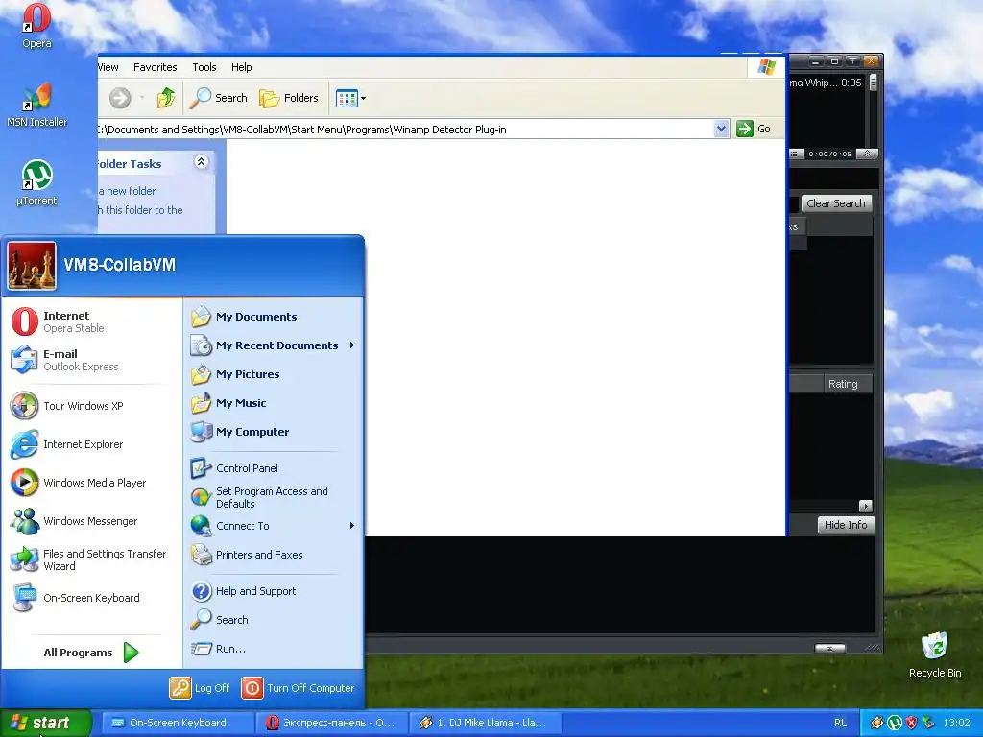Open the Favorites menu in Explorer

point(155,67)
